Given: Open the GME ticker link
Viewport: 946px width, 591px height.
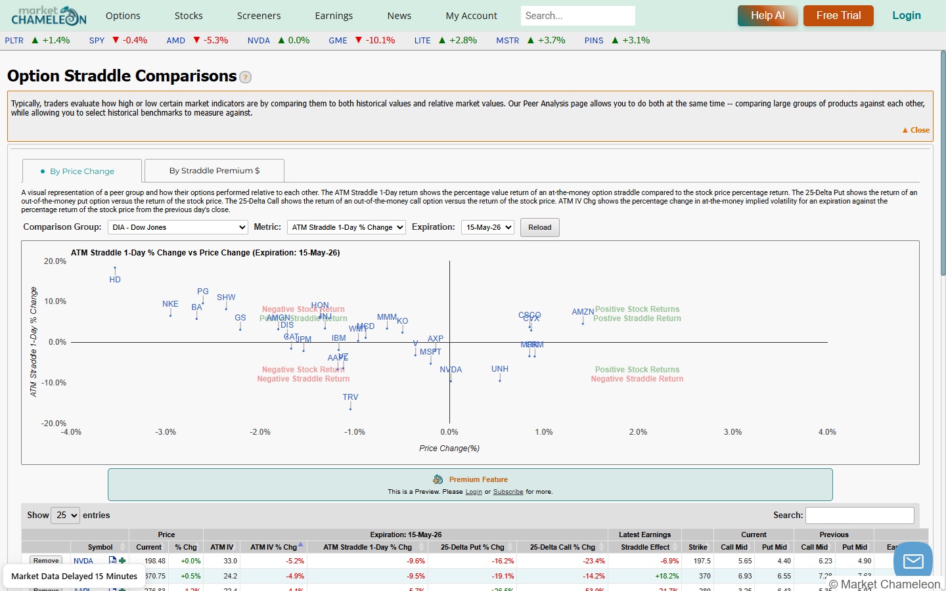Looking at the screenshot, I should [x=338, y=40].
